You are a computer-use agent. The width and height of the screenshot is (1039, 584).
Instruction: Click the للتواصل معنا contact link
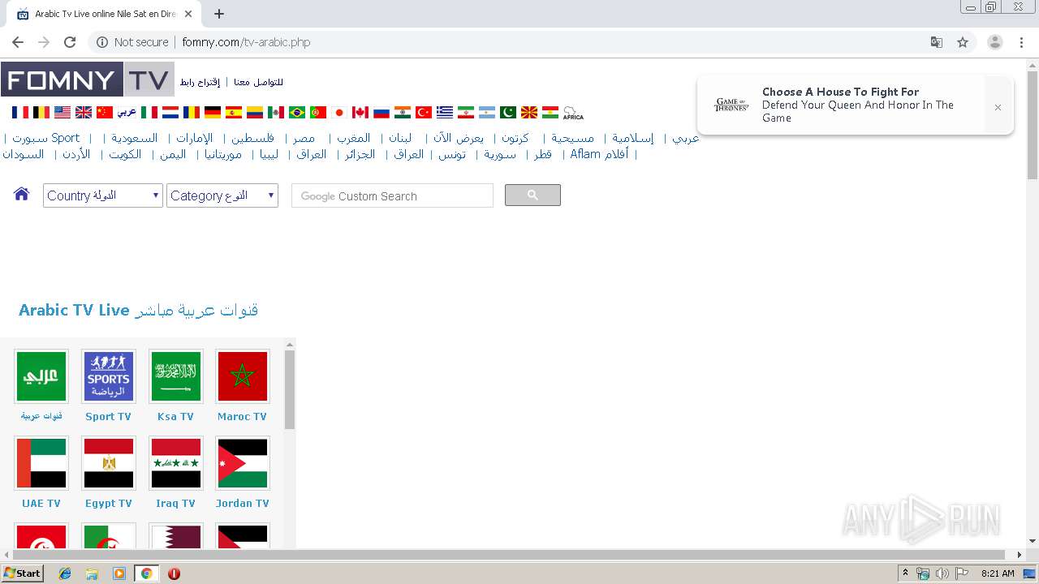coord(258,82)
